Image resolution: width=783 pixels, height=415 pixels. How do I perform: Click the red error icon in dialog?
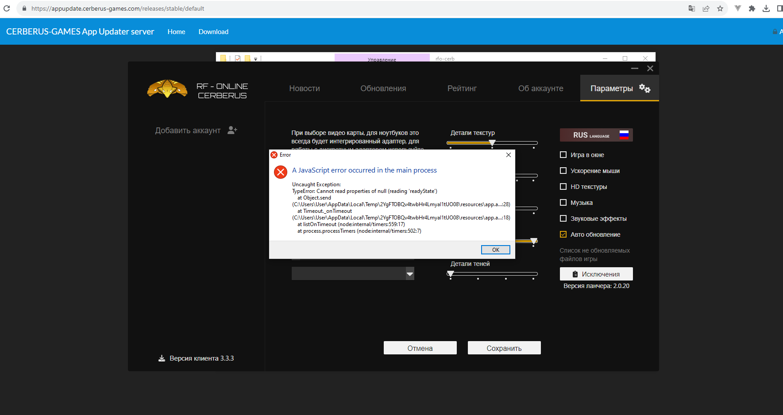[281, 172]
